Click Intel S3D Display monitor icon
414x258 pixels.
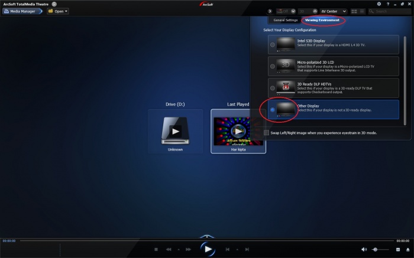tap(286, 44)
